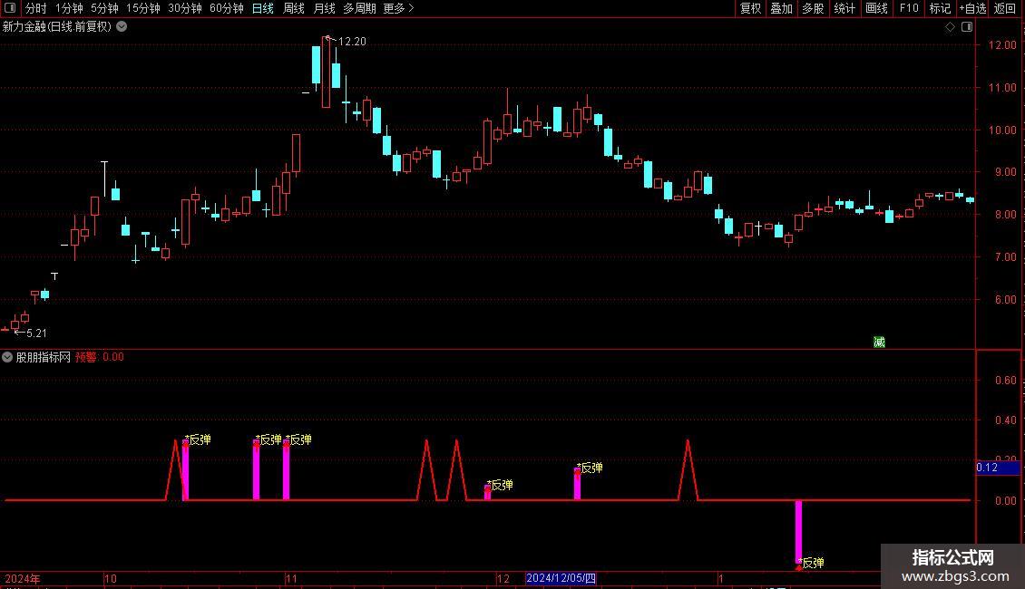Click the month 12 label on time axis
This screenshot has height=589, width=1025.
[503, 578]
